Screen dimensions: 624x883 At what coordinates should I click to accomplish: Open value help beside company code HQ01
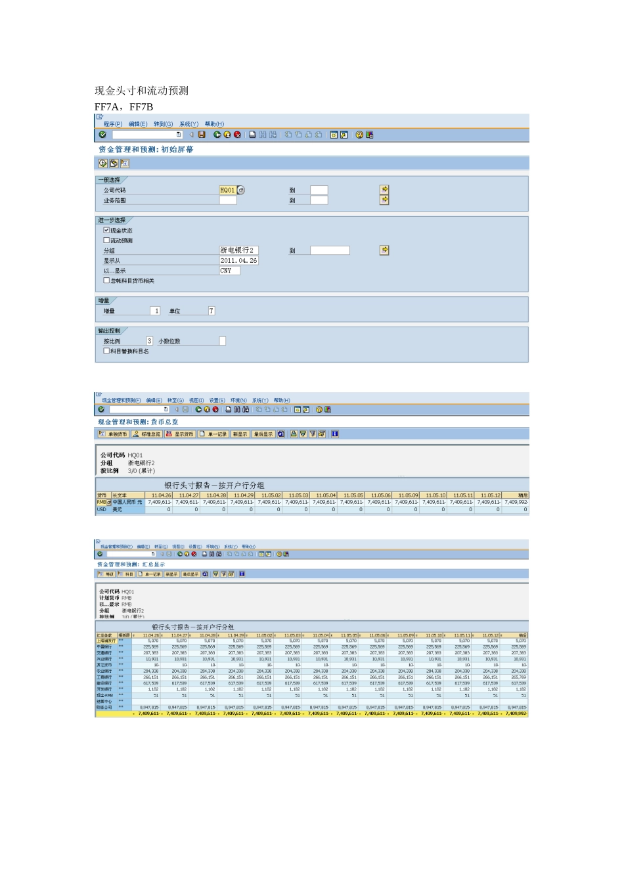pyautogui.click(x=241, y=190)
